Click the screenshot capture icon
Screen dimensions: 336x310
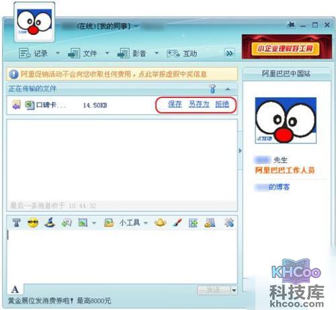coord(83,223)
